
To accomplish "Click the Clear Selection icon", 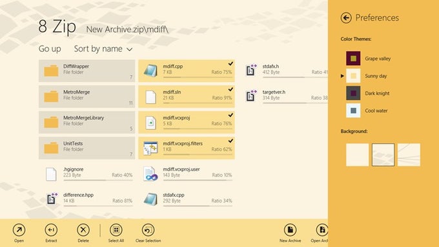I will (x=148, y=230).
